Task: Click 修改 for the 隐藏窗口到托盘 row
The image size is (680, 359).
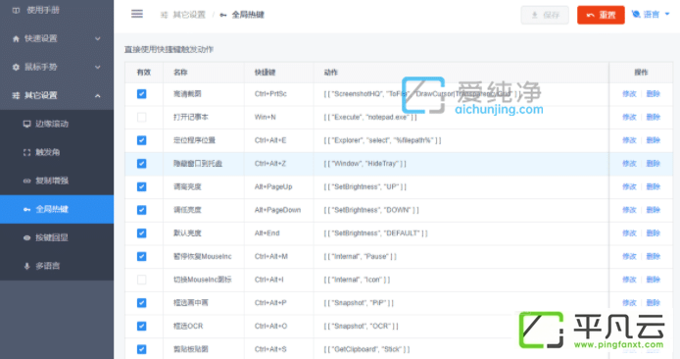Action: 629,164
